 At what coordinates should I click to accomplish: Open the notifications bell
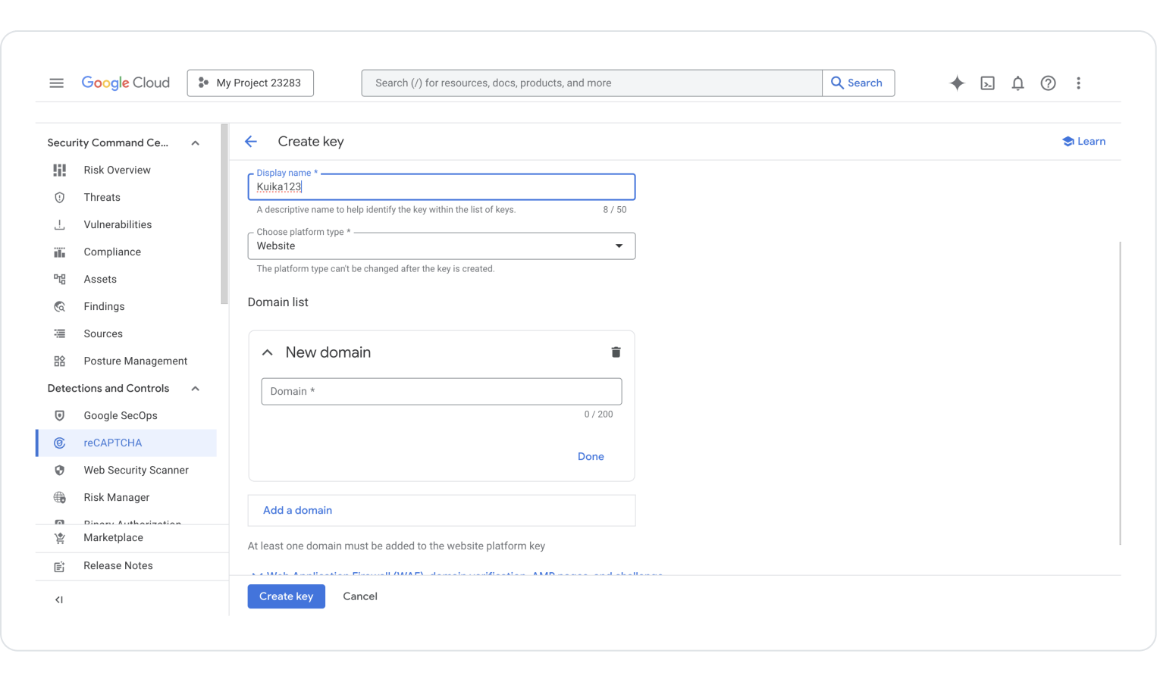1017,83
